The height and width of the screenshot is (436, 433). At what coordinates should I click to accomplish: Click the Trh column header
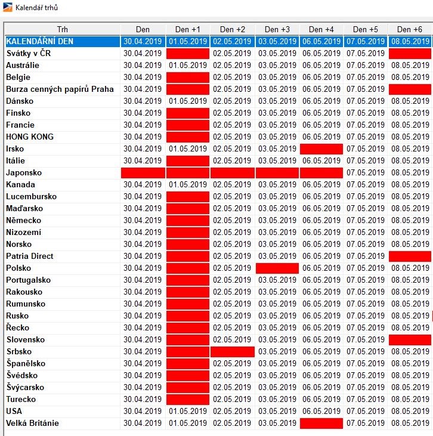[x=62, y=29]
